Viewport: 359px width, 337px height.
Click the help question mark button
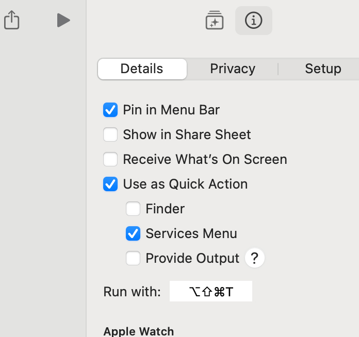click(x=254, y=258)
